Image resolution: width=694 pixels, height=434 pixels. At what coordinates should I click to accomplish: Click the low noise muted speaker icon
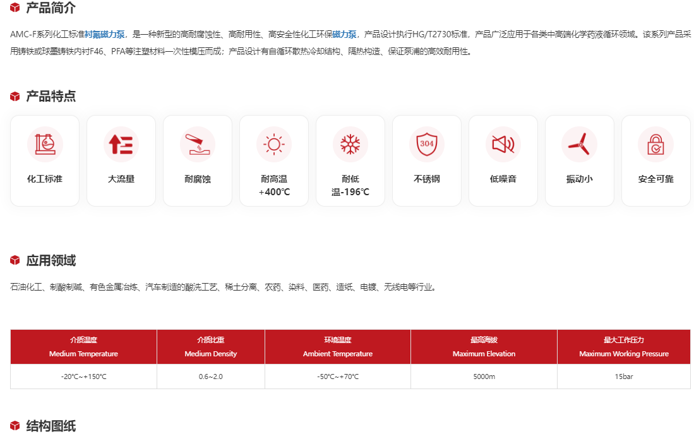click(x=503, y=145)
